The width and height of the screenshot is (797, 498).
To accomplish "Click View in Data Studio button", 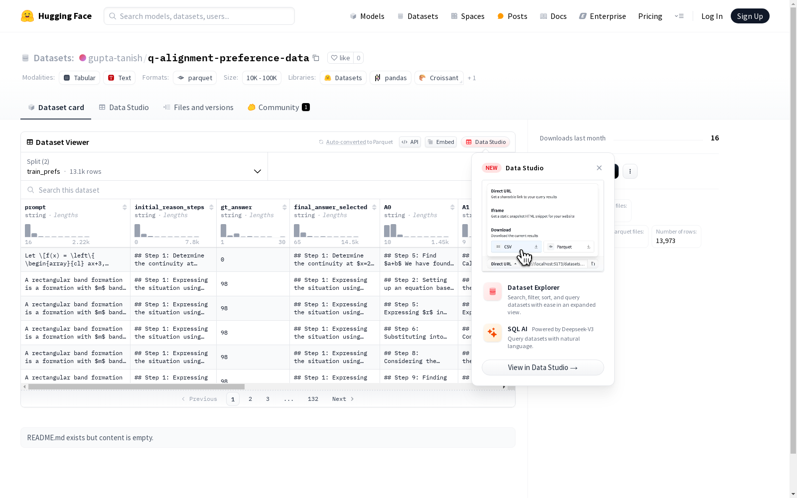I will (543, 368).
